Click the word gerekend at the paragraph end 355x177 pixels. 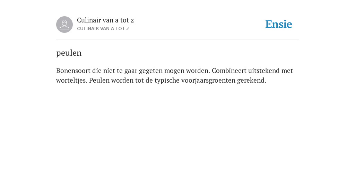[252, 81]
